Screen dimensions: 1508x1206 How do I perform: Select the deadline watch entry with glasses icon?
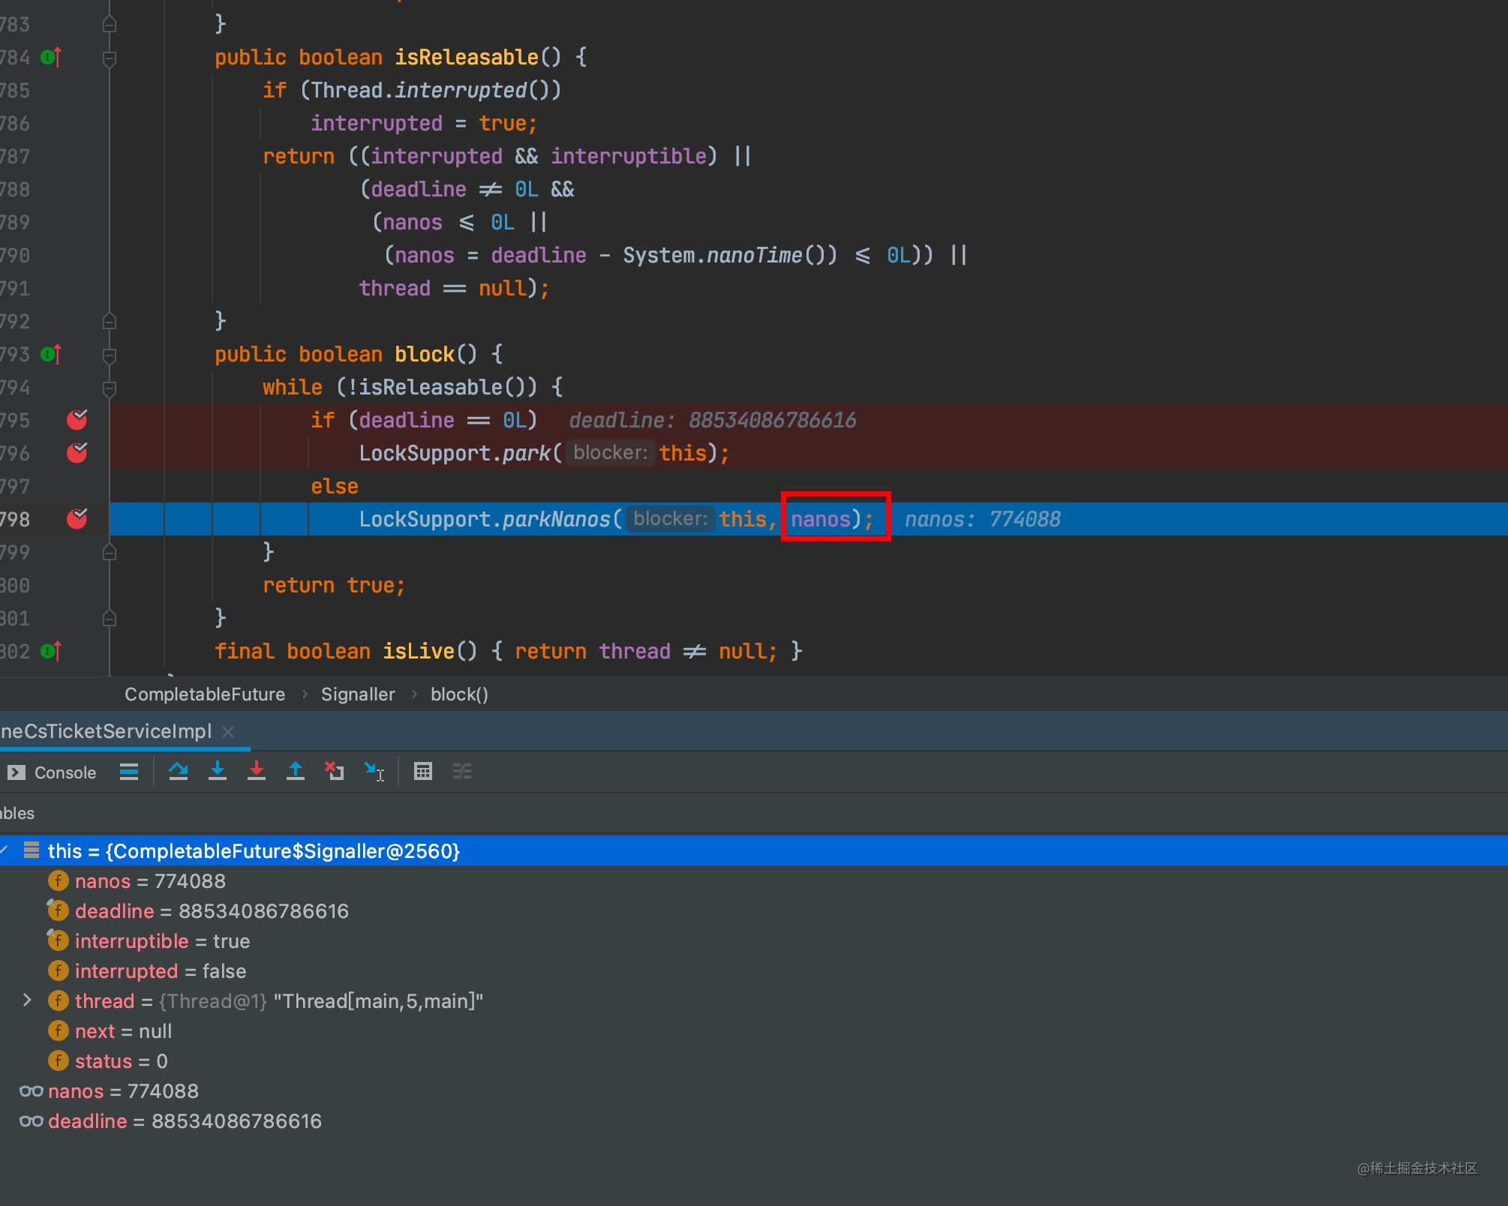[754, 1120]
